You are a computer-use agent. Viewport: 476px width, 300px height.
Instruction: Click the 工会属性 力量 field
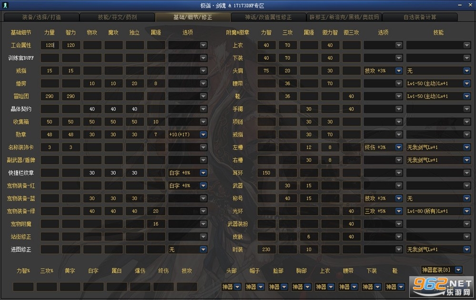point(50,45)
